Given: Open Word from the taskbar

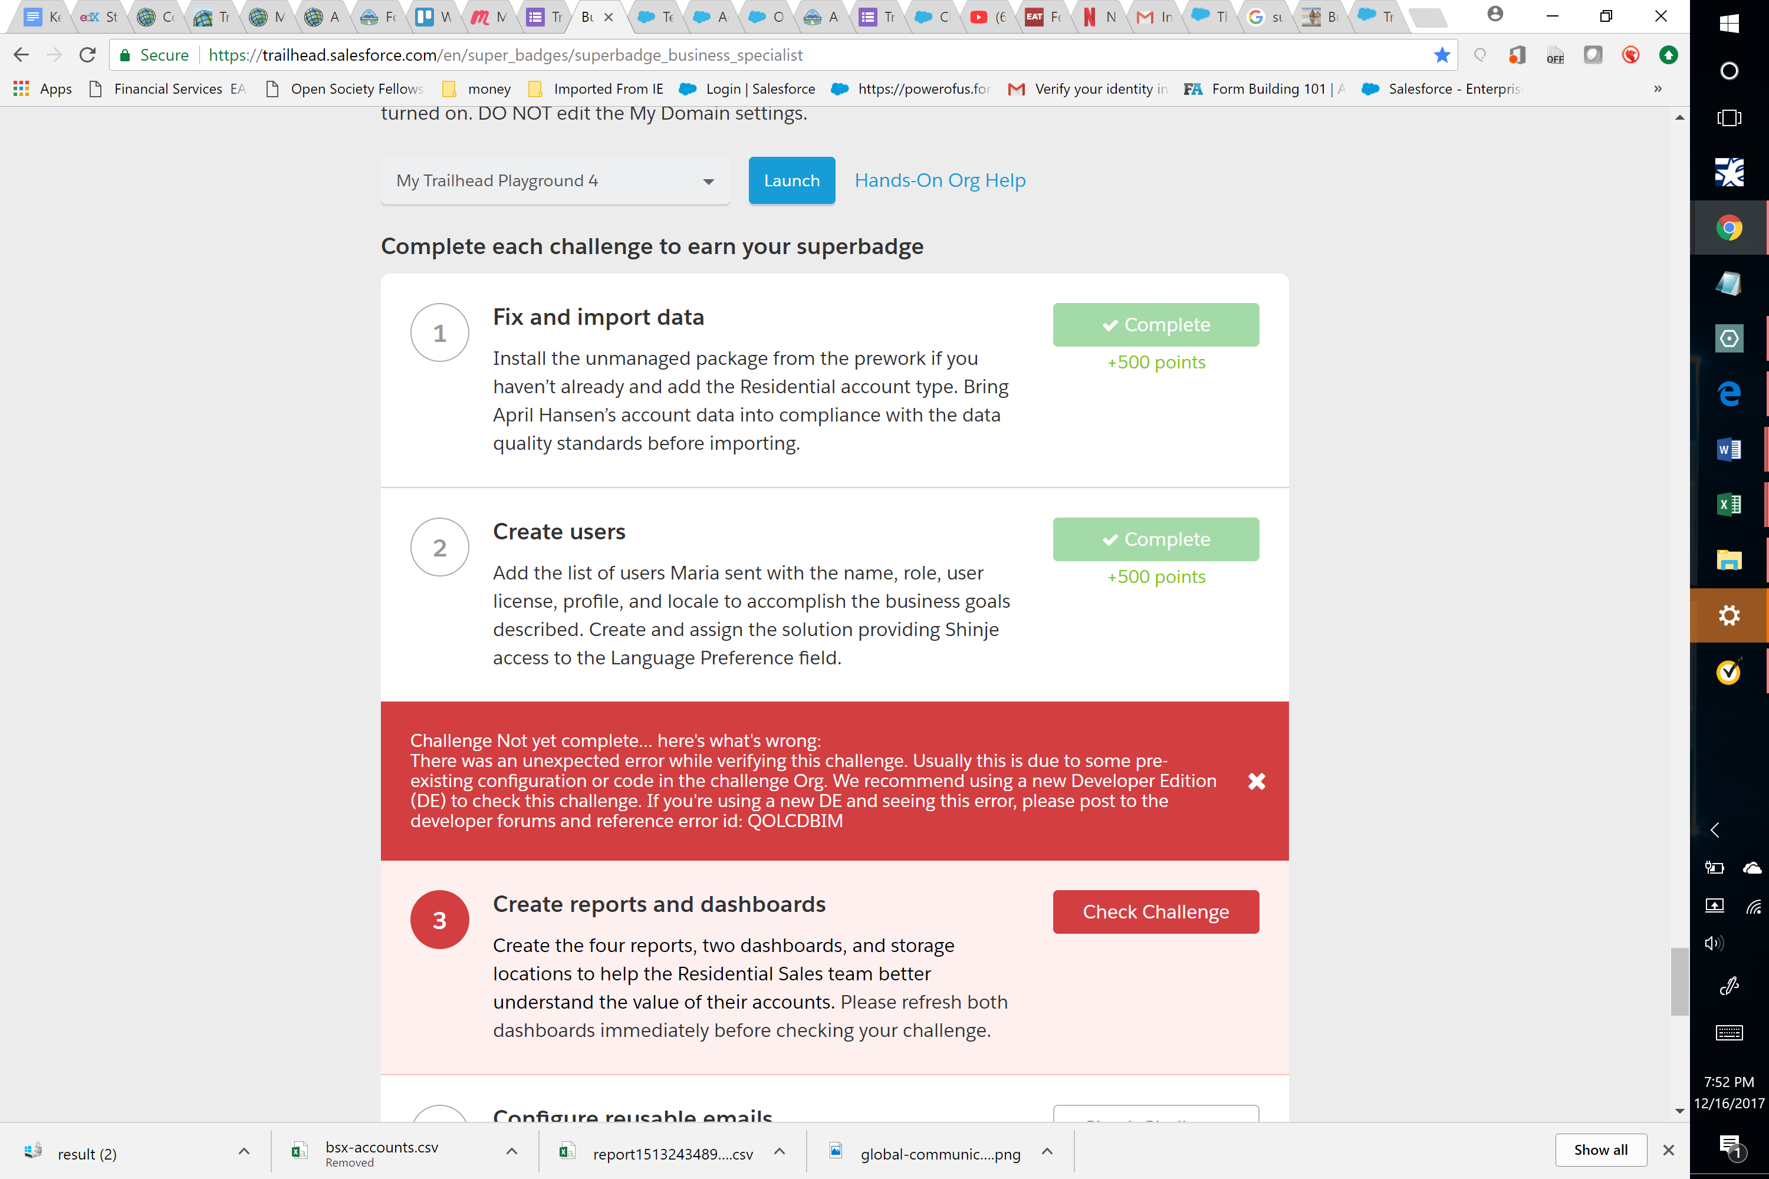Looking at the screenshot, I should tap(1728, 450).
